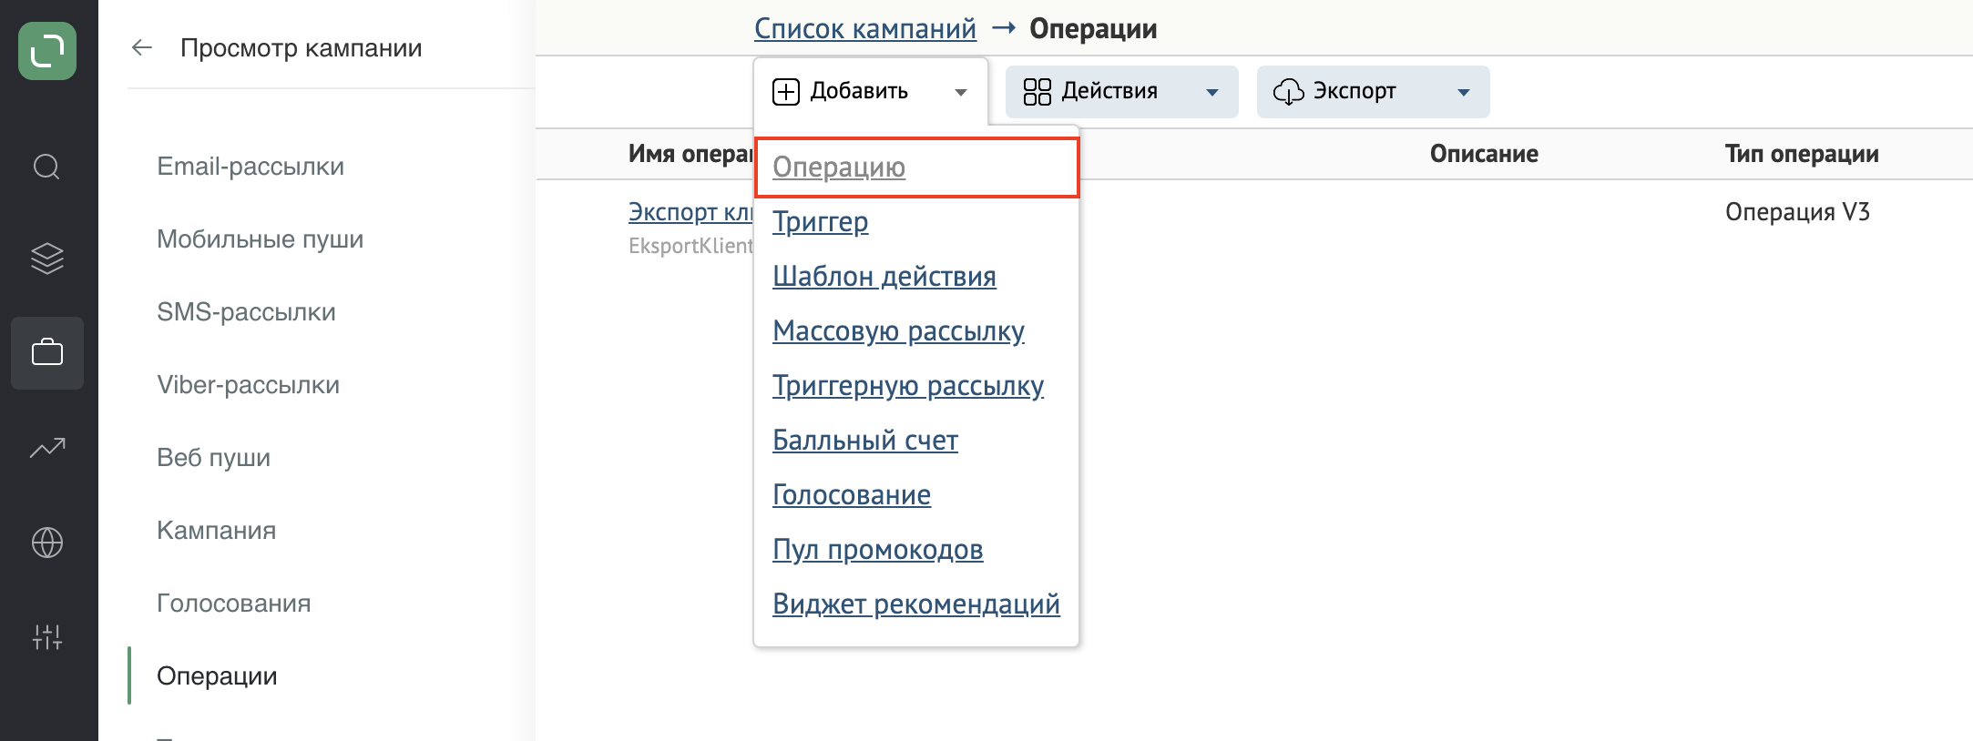The image size is (1973, 741).
Task: Open the Экспорт кл... operation link
Action: 690,212
